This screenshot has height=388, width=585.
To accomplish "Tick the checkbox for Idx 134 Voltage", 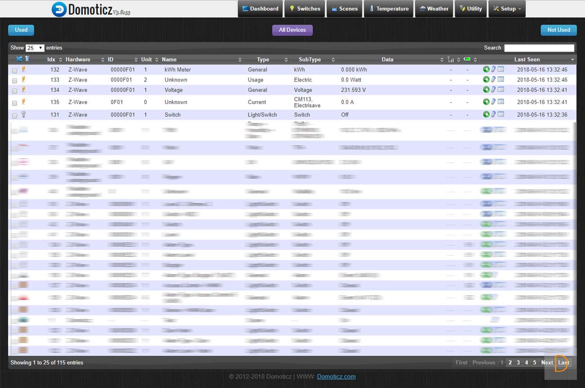I will pyautogui.click(x=15, y=91).
